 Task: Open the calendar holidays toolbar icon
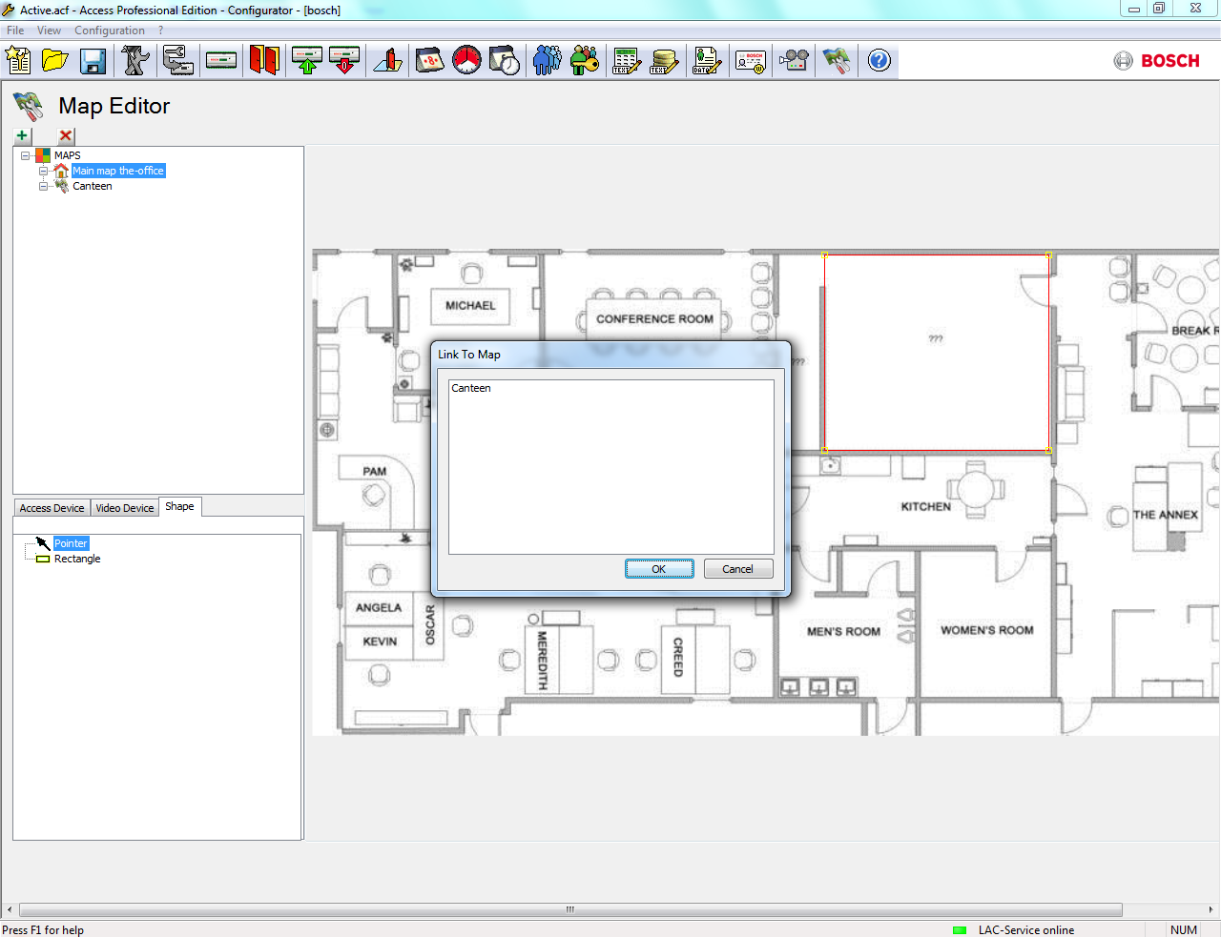[429, 60]
